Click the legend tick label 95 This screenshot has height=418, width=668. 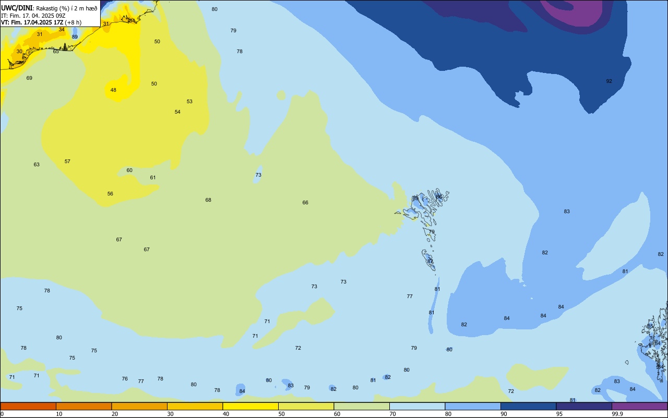pyautogui.click(x=559, y=414)
